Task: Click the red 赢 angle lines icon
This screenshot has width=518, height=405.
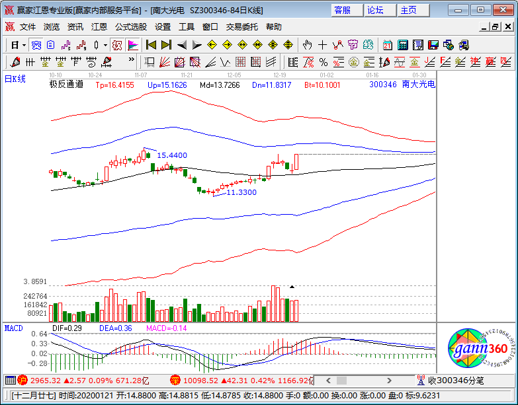Action: (490, 62)
